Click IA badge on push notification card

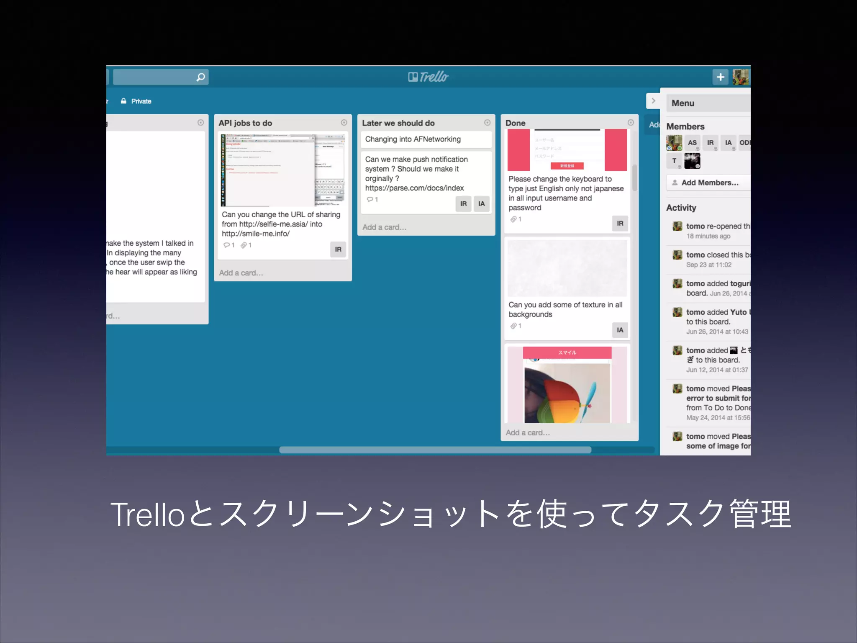pos(481,204)
